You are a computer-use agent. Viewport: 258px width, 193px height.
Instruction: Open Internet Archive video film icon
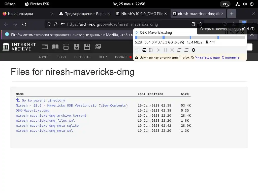pyautogui.click(x=66, y=47)
